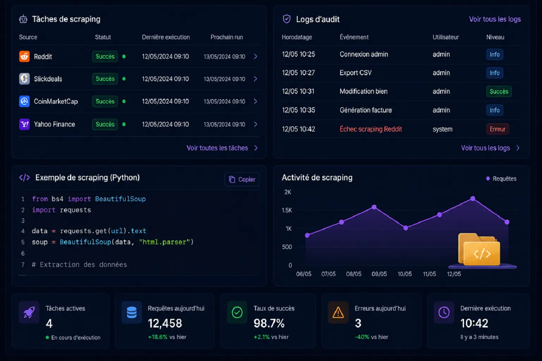Screen dimensions: 542x361
Task: Click the Succès status badge for Slickdeals
Action: click(x=105, y=79)
